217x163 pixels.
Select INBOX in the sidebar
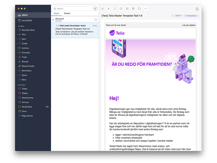[x=33, y=15]
